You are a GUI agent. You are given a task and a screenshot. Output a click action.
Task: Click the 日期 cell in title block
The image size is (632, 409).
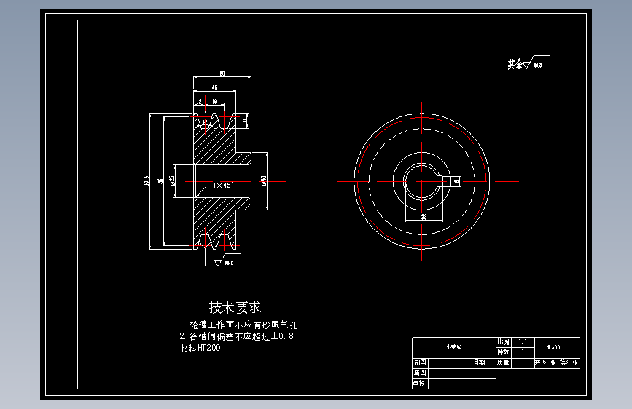coord(480,362)
